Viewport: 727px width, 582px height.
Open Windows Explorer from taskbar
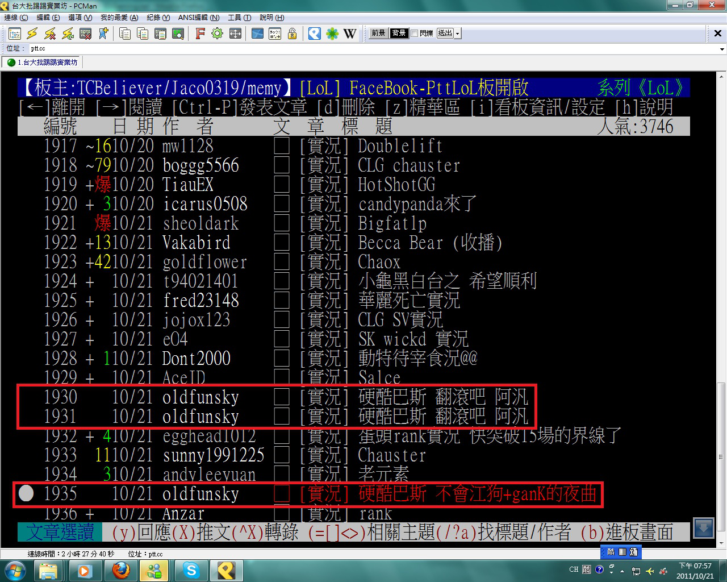point(49,570)
